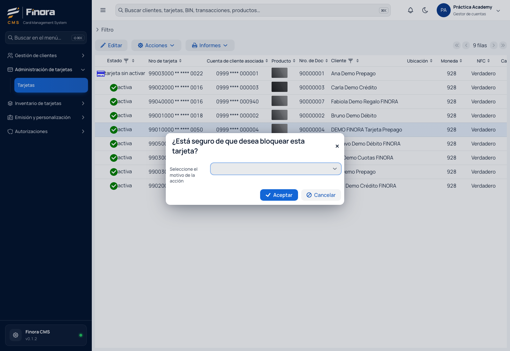Expand the Filtro section
510x351 pixels.
pos(105,30)
